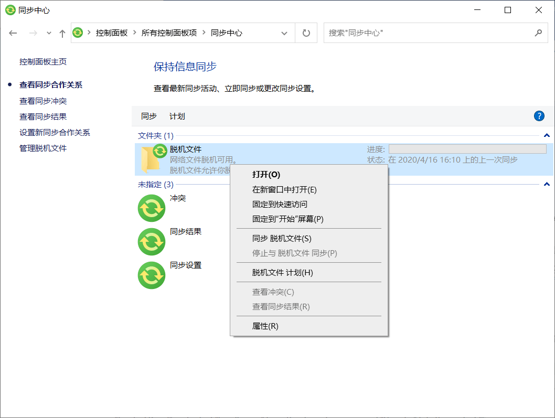
Task: Click the forward navigation arrow
Action: tap(33, 33)
